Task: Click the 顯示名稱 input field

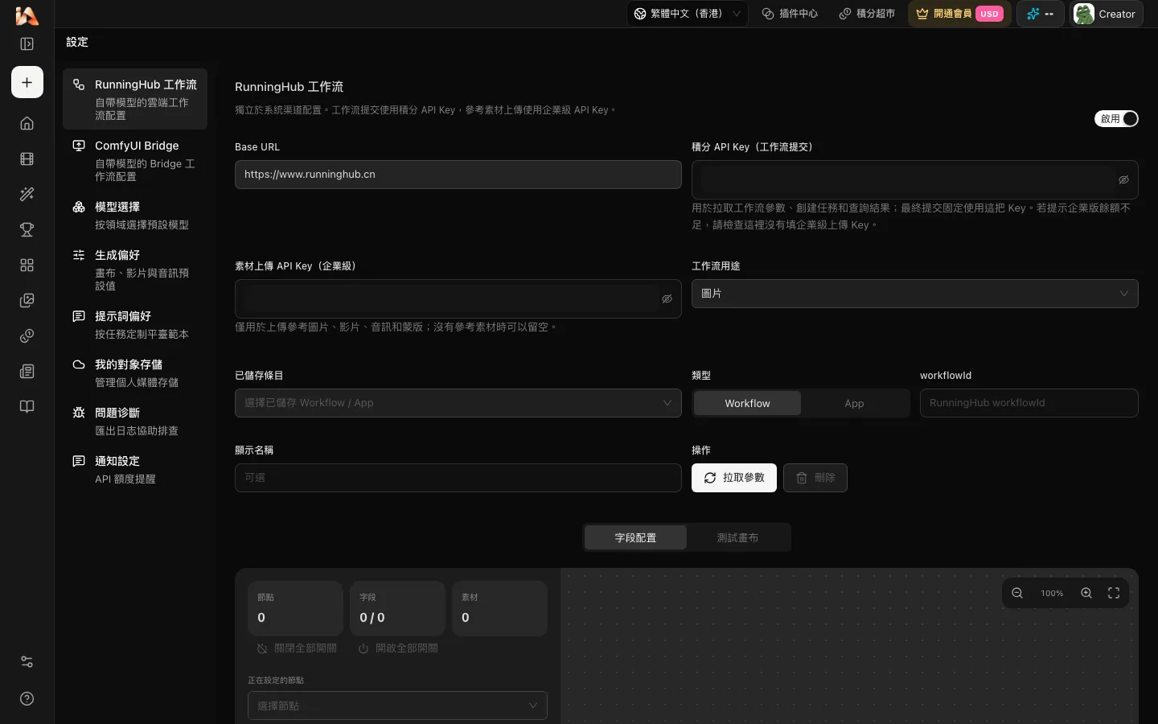Action: click(458, 478)
